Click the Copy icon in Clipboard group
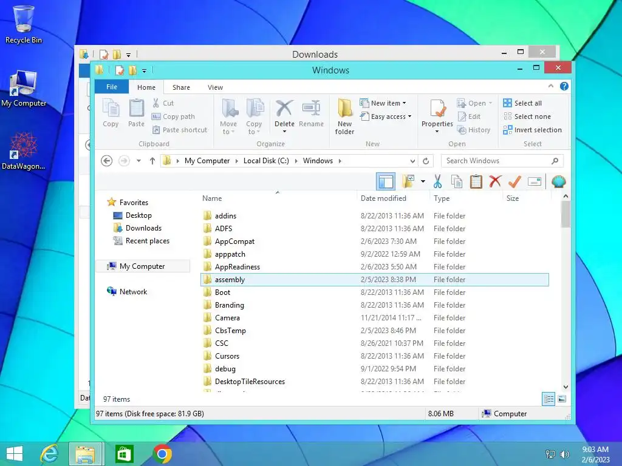Image resolution: width=622 pixels, height=466 pixels. [111, 113]
